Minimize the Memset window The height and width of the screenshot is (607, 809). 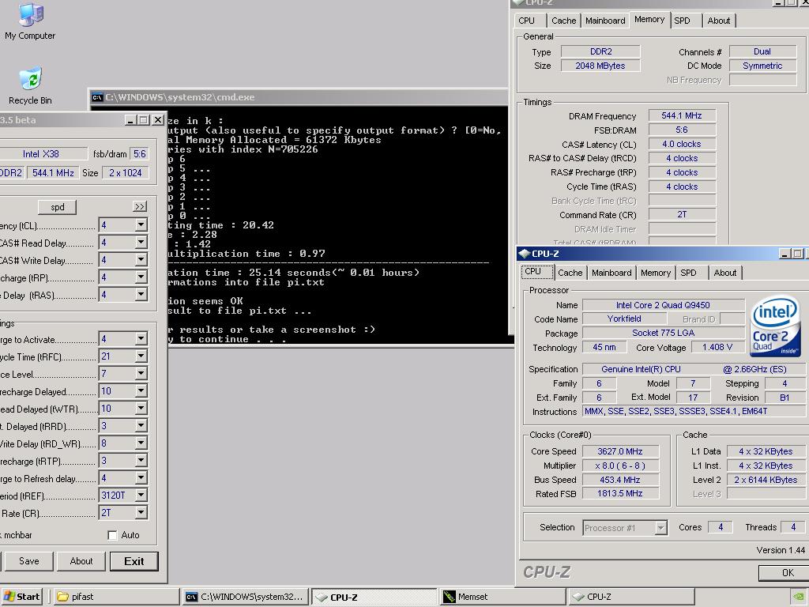(130, 120)
